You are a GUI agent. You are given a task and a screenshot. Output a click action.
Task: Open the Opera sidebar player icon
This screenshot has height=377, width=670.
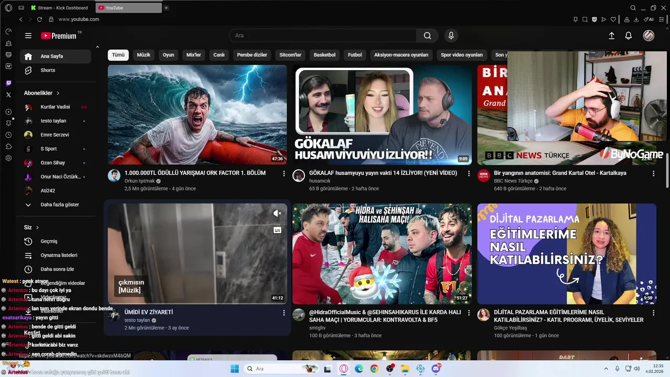point(8,112)
